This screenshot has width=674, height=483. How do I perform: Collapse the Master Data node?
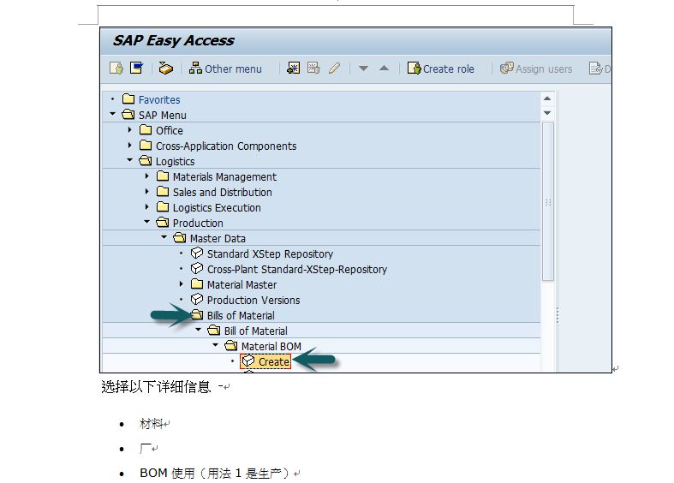164,237
